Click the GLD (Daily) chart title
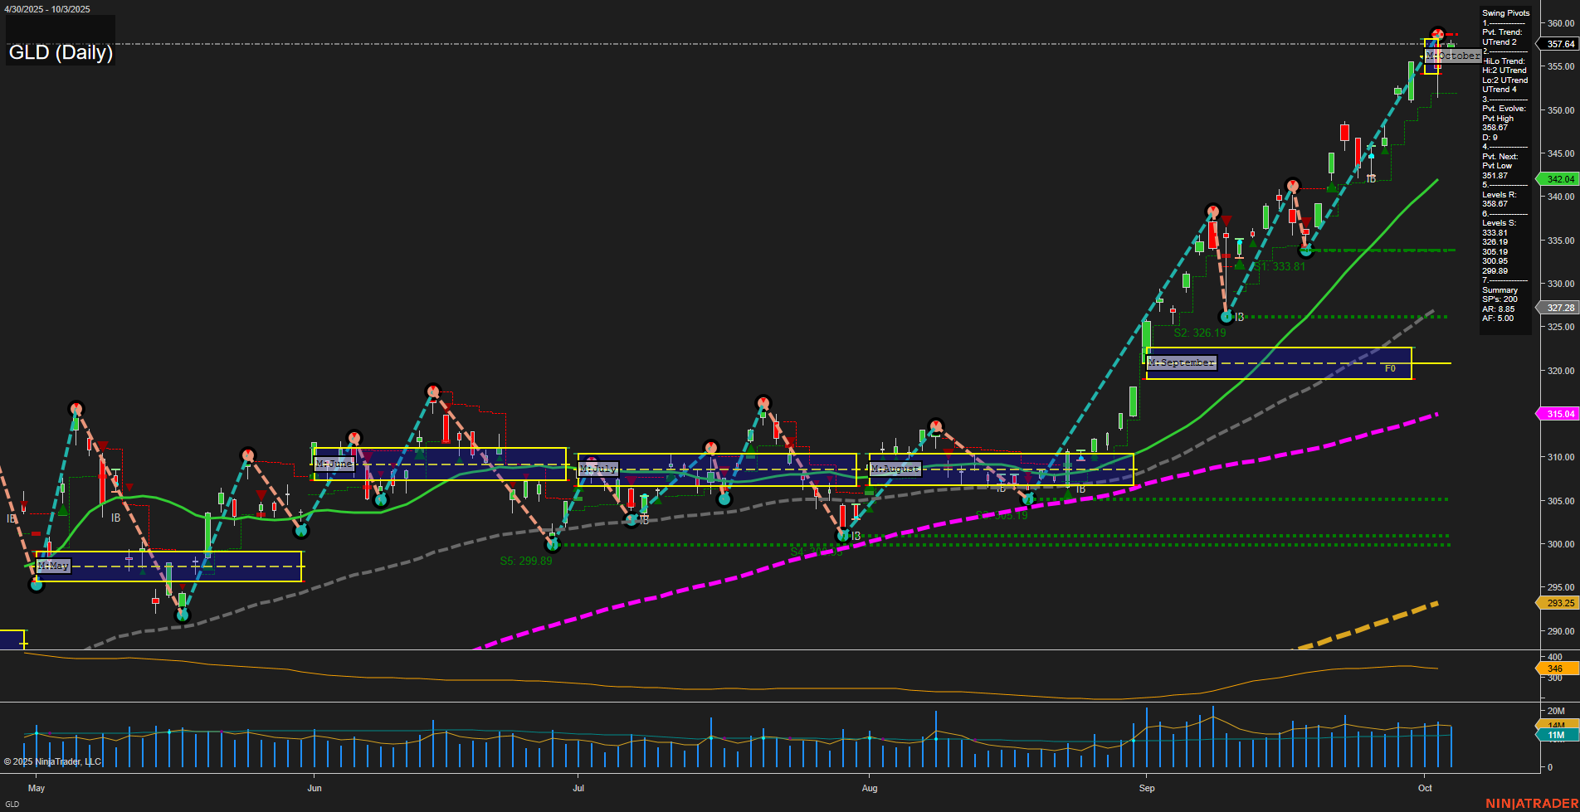 [60, 53]
